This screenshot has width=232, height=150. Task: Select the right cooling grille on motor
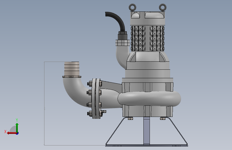(x=157, y=38)
